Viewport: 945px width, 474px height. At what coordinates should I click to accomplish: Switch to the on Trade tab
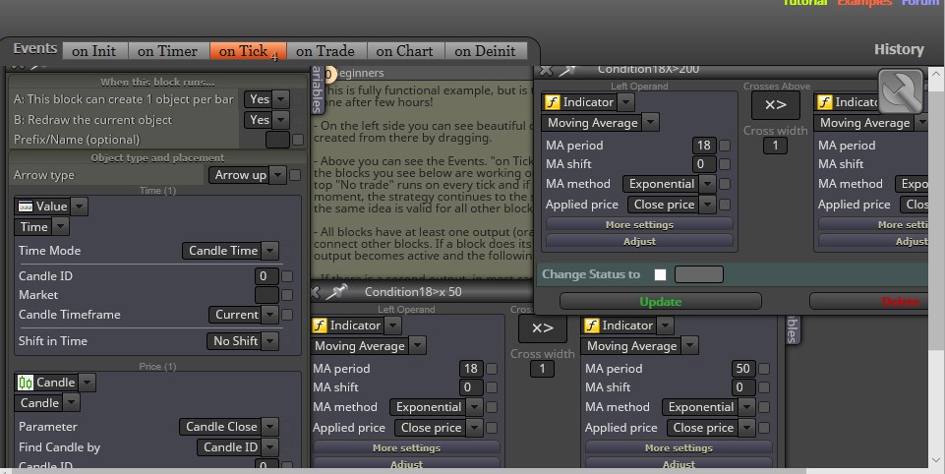[326, 51]
